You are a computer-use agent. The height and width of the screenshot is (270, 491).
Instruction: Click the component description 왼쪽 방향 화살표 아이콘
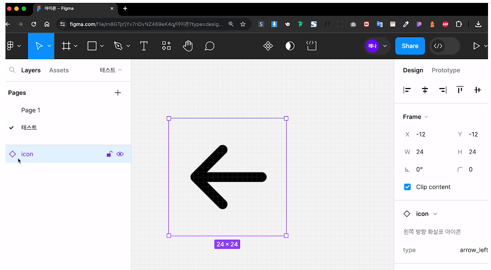pyautogui.click(x=432, y=232)
